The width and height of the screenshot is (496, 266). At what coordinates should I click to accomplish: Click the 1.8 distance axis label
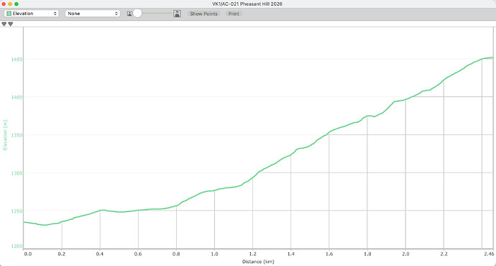click(x=367, y=254)
